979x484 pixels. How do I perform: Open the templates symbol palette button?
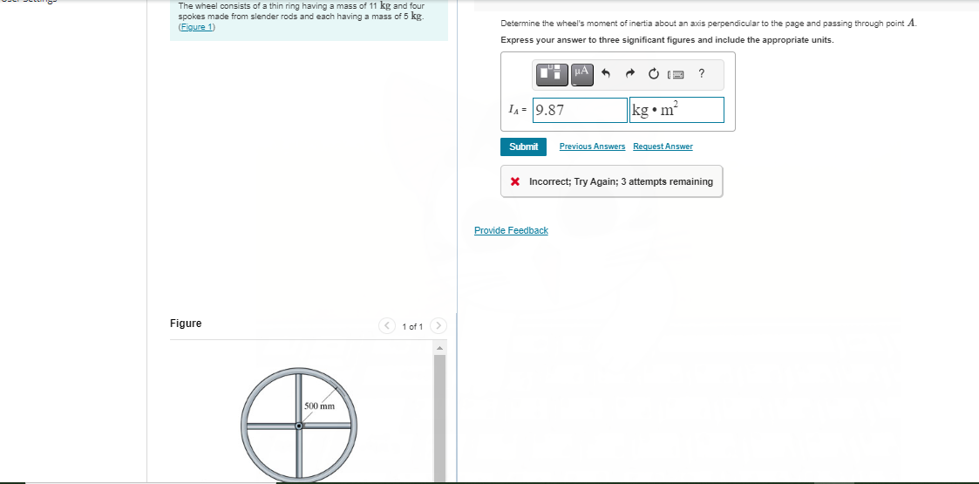552,74
